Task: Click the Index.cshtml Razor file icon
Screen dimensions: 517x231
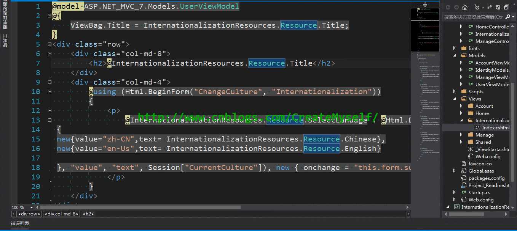Action: pyautogui.click(x=477, y=127)
